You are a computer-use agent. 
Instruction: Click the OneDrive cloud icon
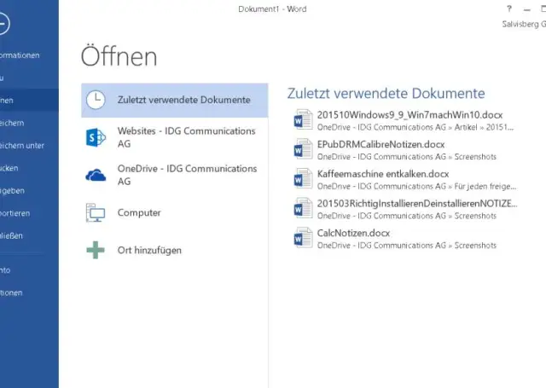pyautogui.click(x=96, y=175)
